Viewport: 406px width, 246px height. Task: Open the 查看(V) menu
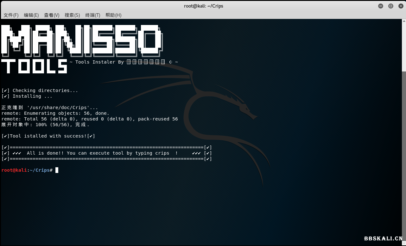coord(52,15)
